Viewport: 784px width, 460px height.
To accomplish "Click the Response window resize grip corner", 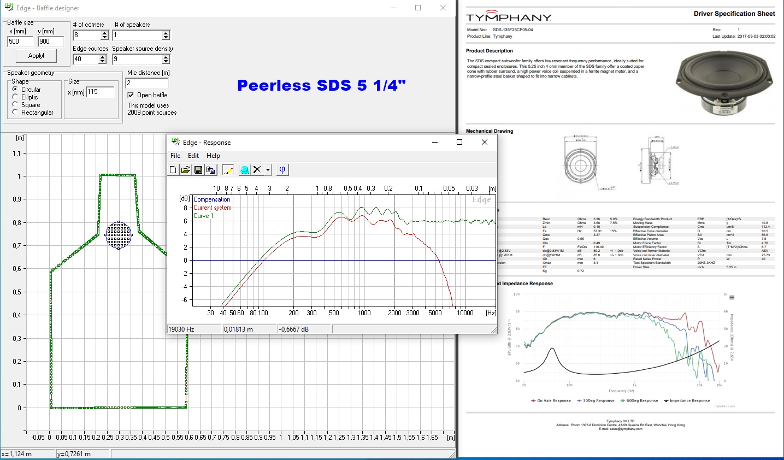I will (494, 330).
